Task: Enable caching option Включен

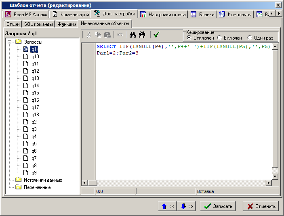Action: 219,38
